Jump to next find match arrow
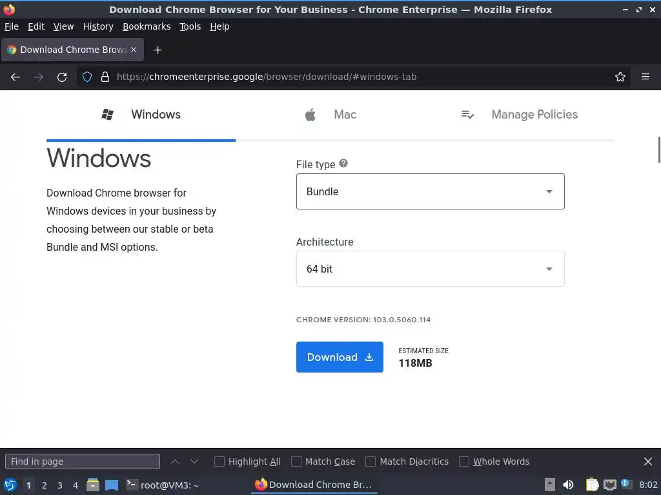The image size is (661, 495). point(194,461)
